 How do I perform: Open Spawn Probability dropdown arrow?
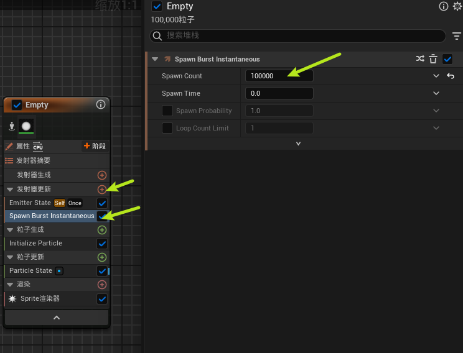(436, 111)
